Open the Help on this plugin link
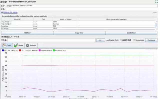 [10, 12]
